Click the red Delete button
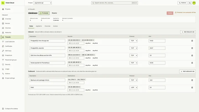This screenshot has width=199, height=112. click(x=170, y=13)
